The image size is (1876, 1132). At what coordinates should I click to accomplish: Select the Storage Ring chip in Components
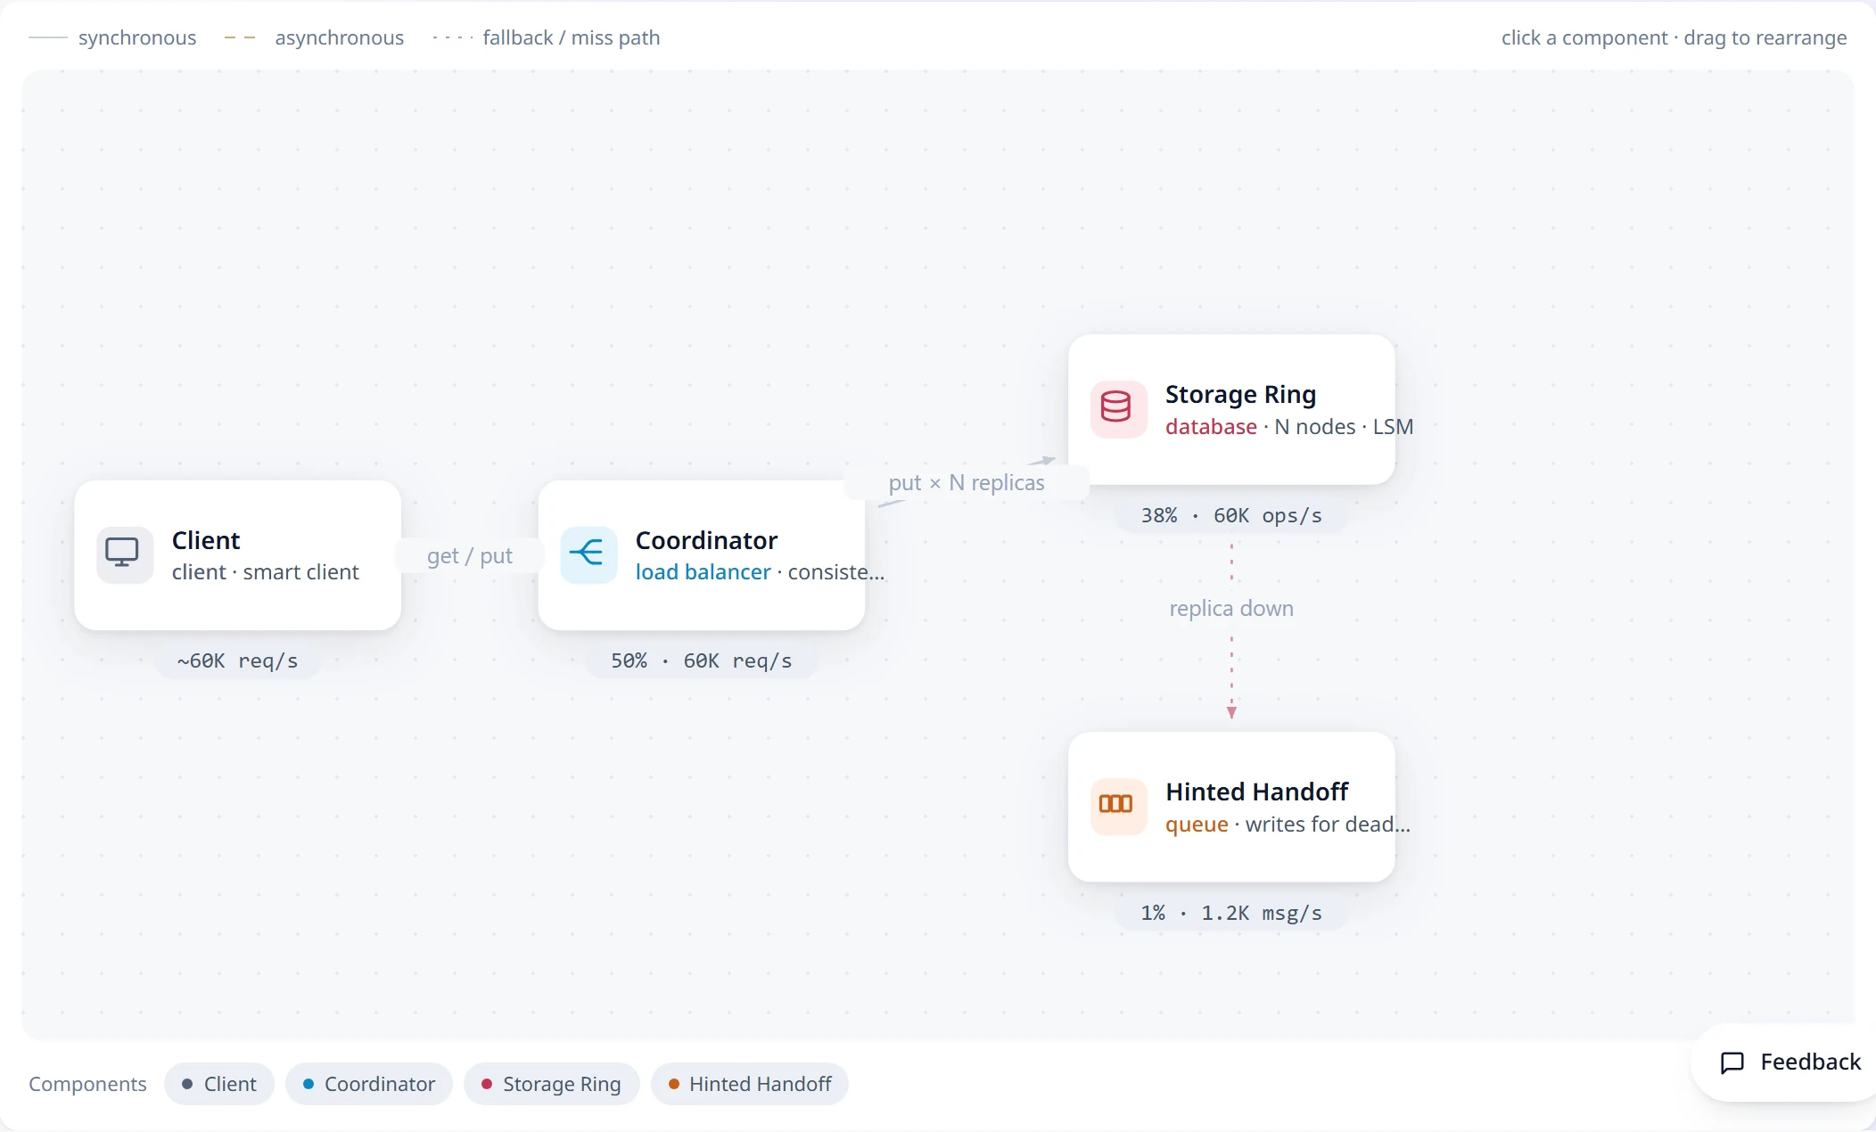click(551, 1084)
